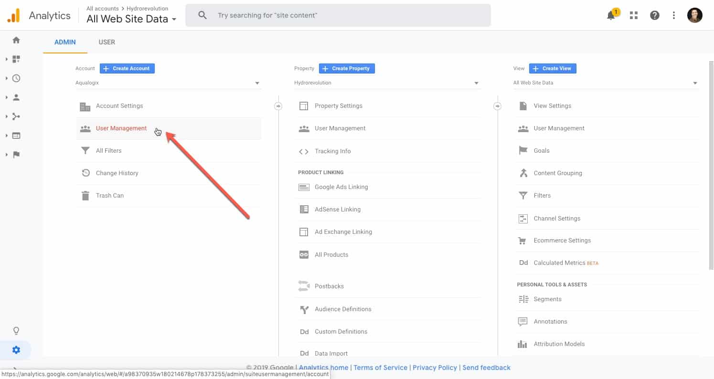Screen dimensions: 714x379
Task: Open the Help question mark icon
Action: [655, 15]
